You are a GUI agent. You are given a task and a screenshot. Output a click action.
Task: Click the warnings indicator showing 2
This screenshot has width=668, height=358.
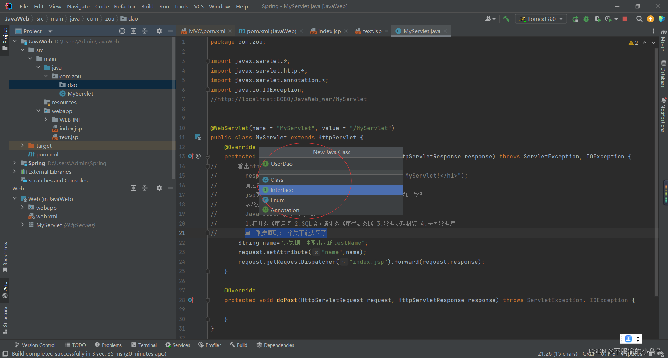[x=634, y=43]
